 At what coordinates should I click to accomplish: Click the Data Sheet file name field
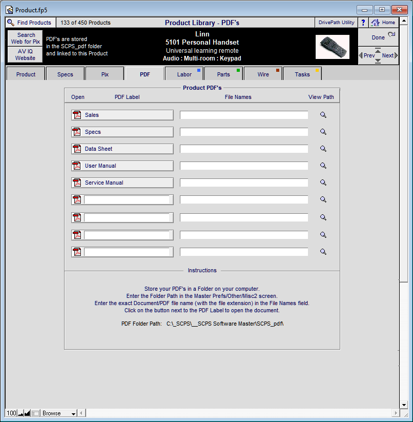click(x=244, y=149)
